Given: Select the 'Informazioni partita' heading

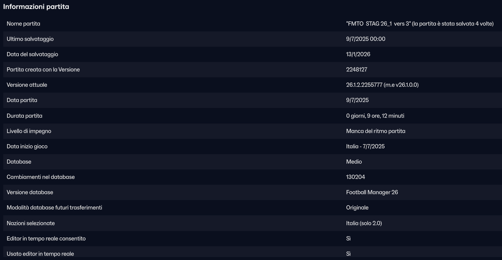Looking at the screenshot, I should click(x=36, y=7).
